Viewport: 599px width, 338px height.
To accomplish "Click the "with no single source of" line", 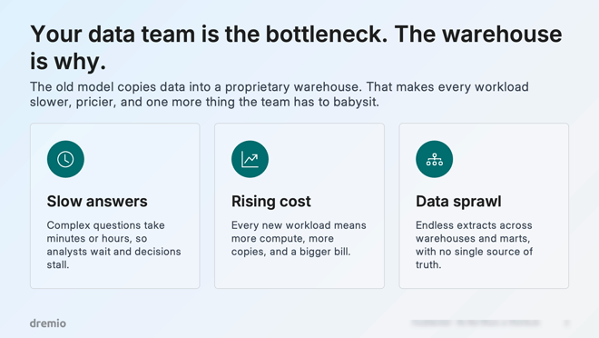I will 474,252.
